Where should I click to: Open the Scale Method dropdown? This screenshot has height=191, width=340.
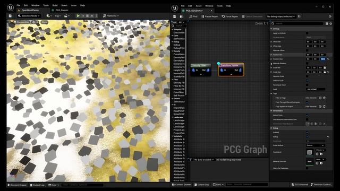click(x=316, y=145)
